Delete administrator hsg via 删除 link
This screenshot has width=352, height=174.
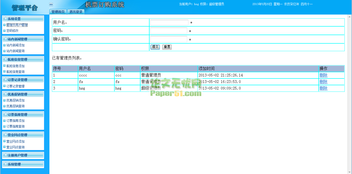click(x=323, y=88)
